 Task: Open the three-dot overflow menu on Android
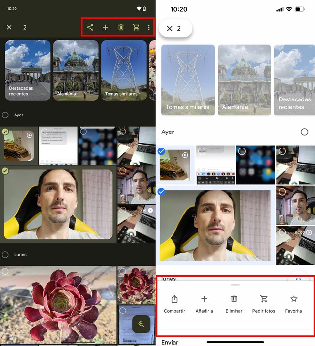click(149, 27)
